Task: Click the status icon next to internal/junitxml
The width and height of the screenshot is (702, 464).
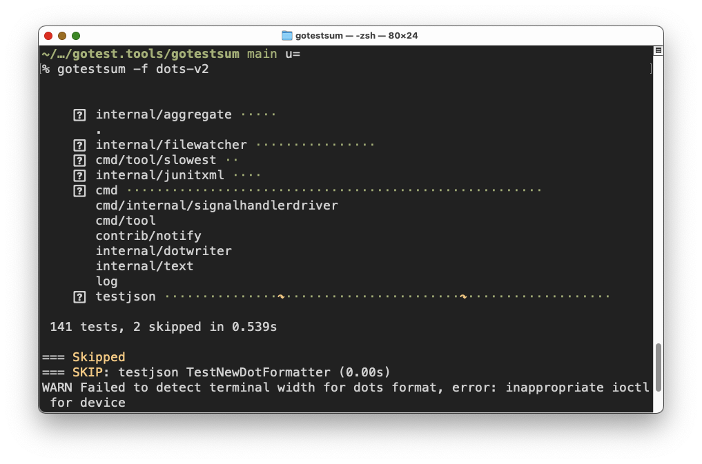Action: click(79, 175)
